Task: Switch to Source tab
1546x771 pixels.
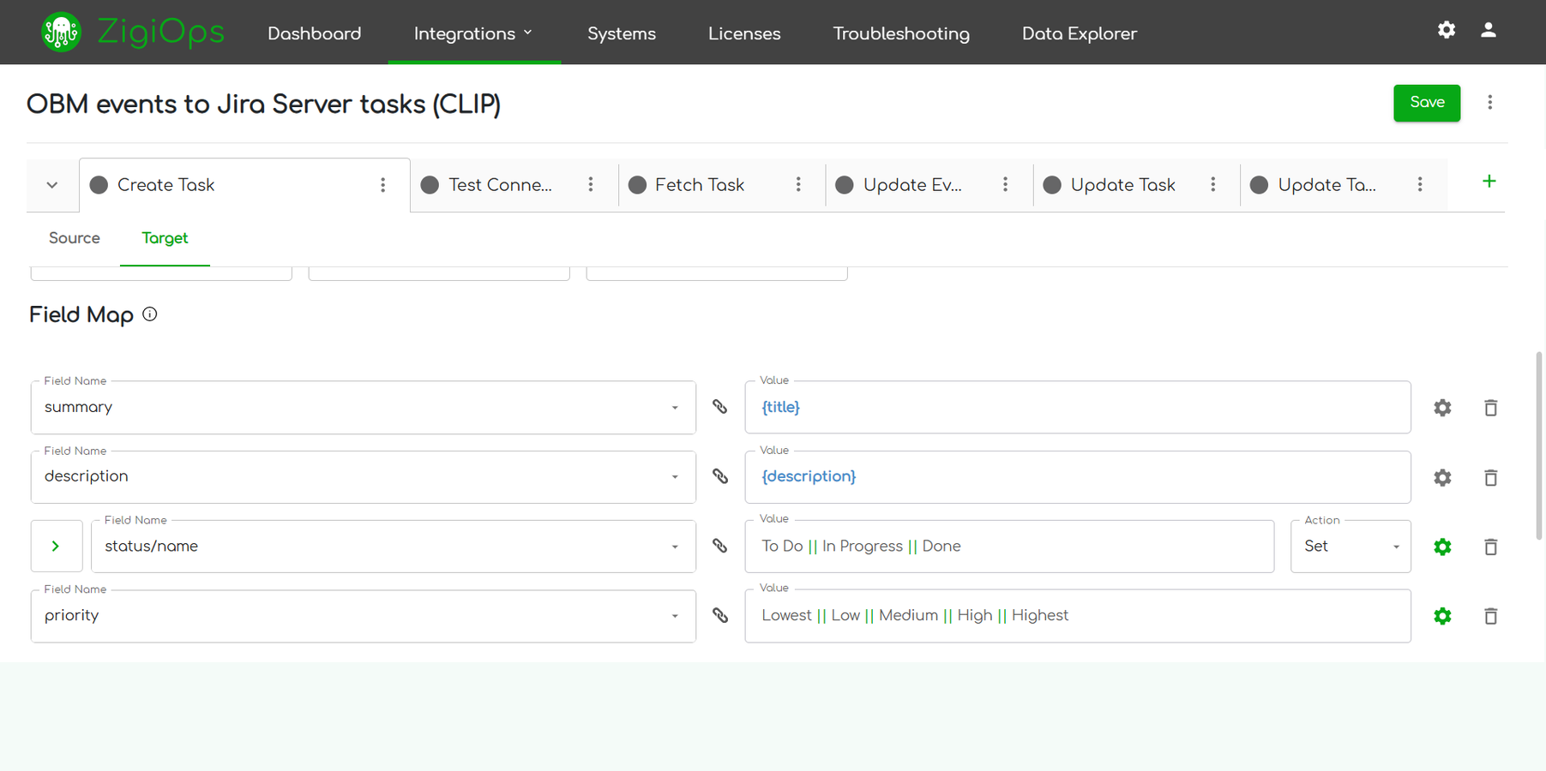Action: (x=75, y=238)
